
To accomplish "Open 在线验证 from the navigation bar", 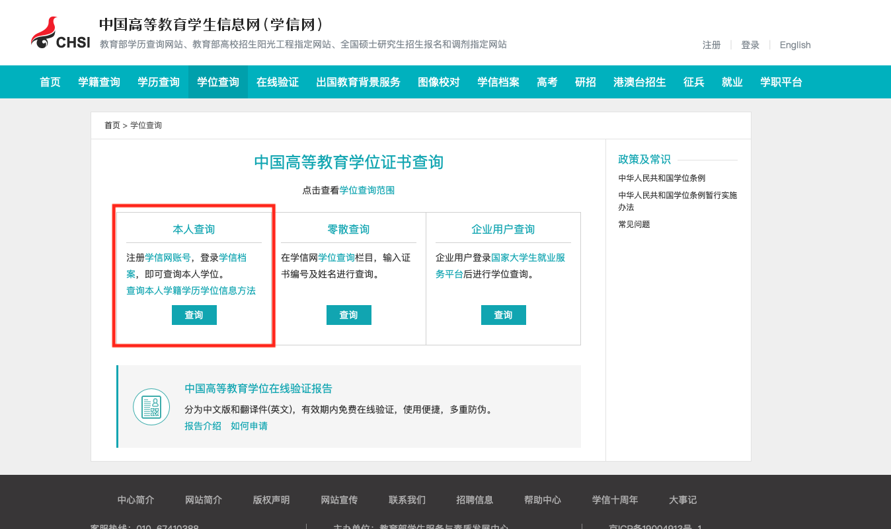I will (278, 82).
